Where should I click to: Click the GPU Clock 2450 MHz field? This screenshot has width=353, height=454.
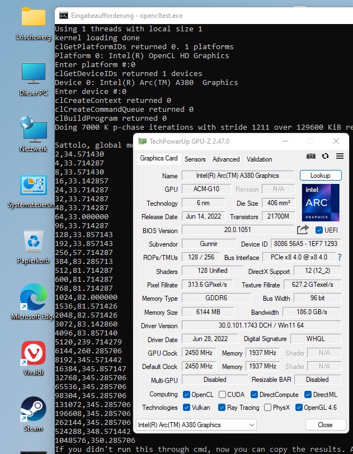click(199, 353)
